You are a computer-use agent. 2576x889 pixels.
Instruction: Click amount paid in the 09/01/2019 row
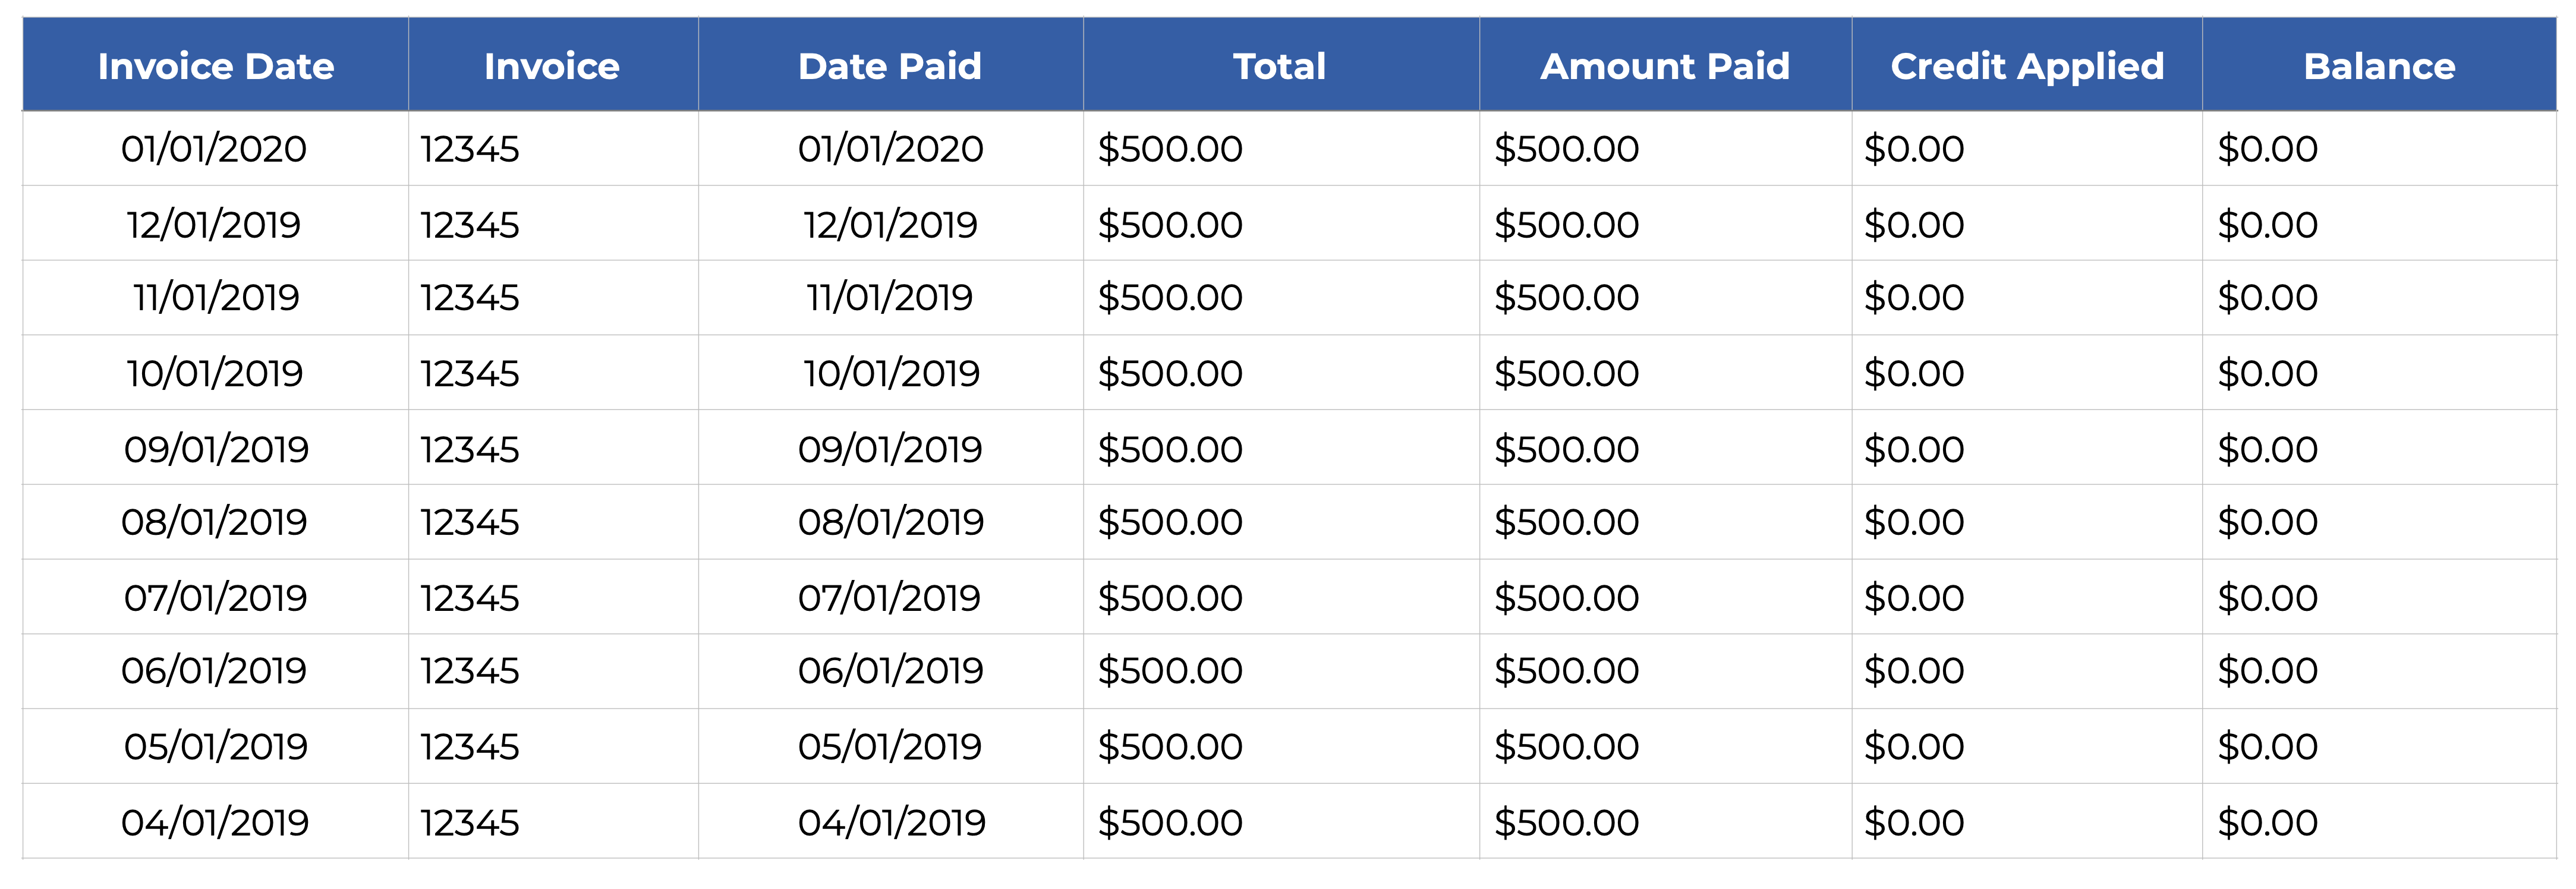pyautogui.click(x=1566, y=449)
